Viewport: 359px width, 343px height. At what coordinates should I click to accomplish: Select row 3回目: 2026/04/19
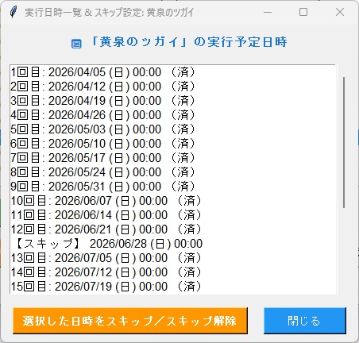pyautogui.click(x=172, y=101)
